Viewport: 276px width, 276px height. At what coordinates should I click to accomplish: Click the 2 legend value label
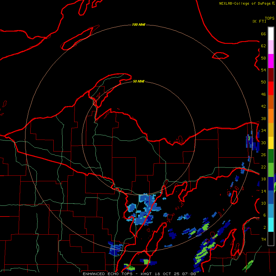click(265, 228)
